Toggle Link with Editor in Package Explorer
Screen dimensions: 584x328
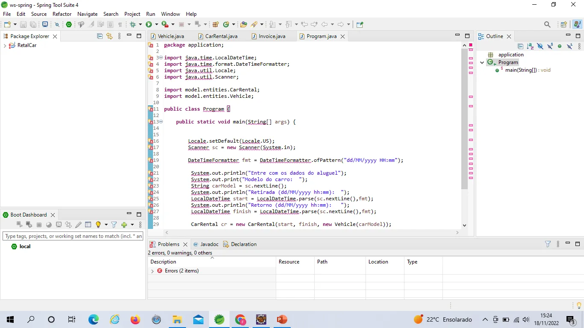coord(109,36)
